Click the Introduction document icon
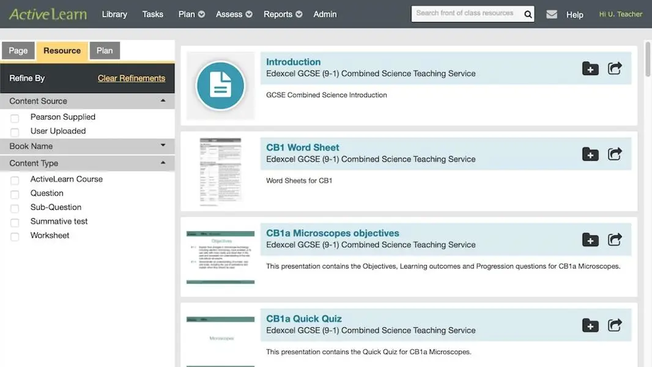This screenshot has width=652, height=367. point(220,86)
